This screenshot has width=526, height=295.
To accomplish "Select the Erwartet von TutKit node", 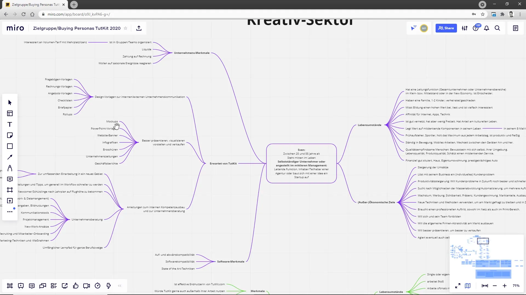I will pyautogui.click(x=223, y=163).
